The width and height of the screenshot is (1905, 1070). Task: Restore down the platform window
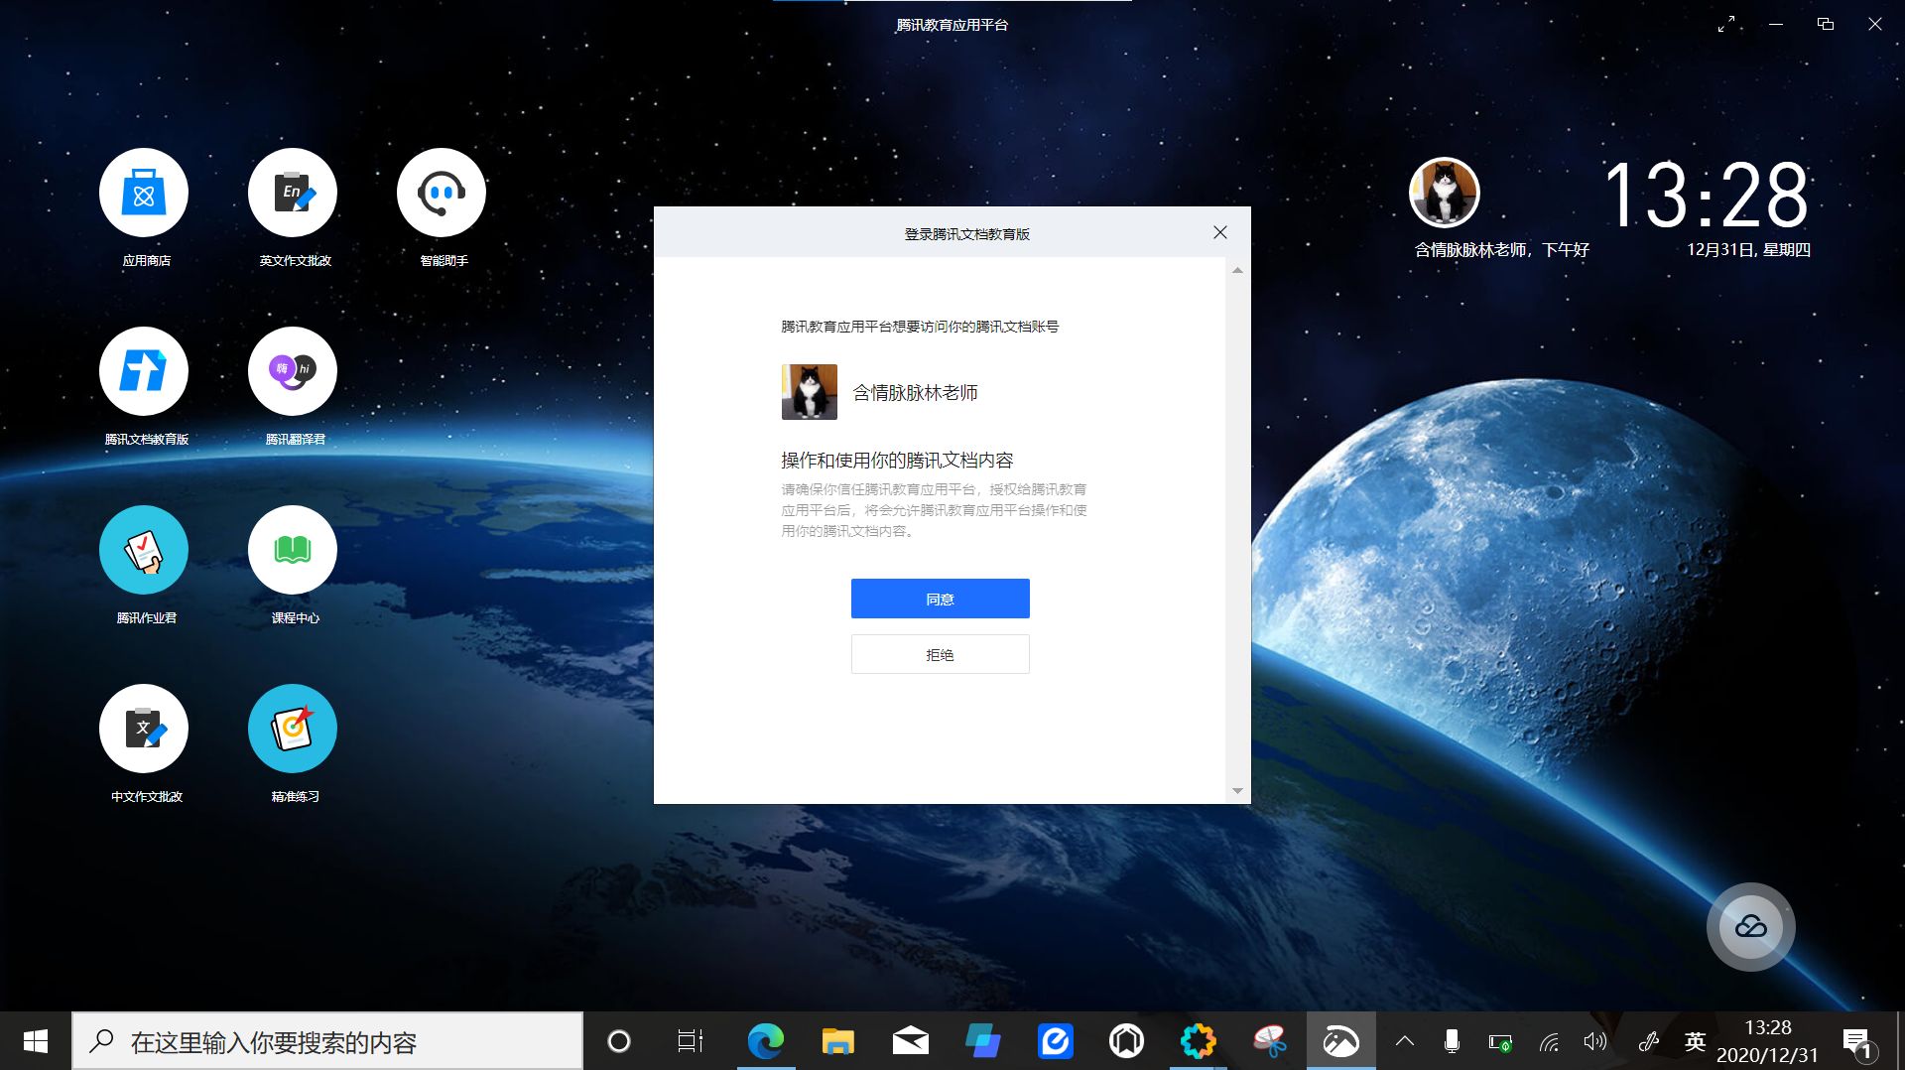click(x=1826, y=24)
